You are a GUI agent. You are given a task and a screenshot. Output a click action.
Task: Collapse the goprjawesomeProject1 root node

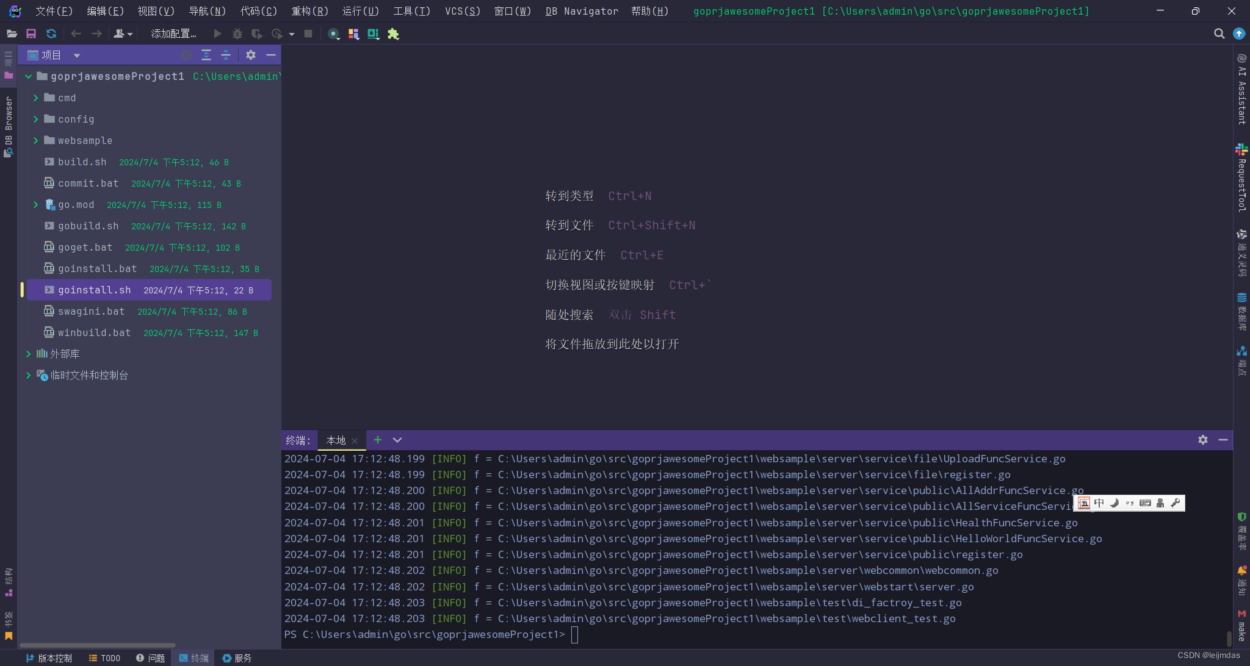pyautogui.click(x=28, y=77)
